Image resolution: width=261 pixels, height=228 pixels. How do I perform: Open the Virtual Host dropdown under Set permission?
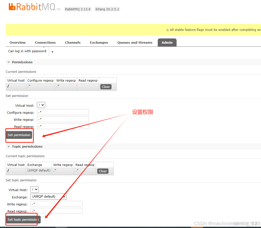click(41, 105)
